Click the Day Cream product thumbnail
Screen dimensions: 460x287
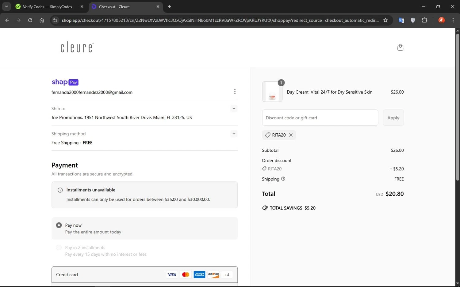(272, 92)
